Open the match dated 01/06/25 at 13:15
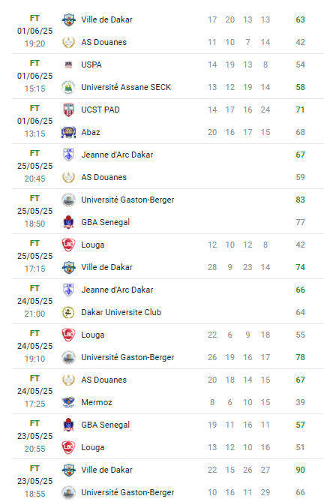This screenshot has height=502, width=324. point(168,121)
